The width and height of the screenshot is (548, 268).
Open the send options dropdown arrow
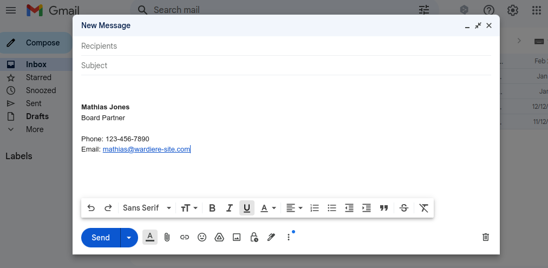coord(129,238)
